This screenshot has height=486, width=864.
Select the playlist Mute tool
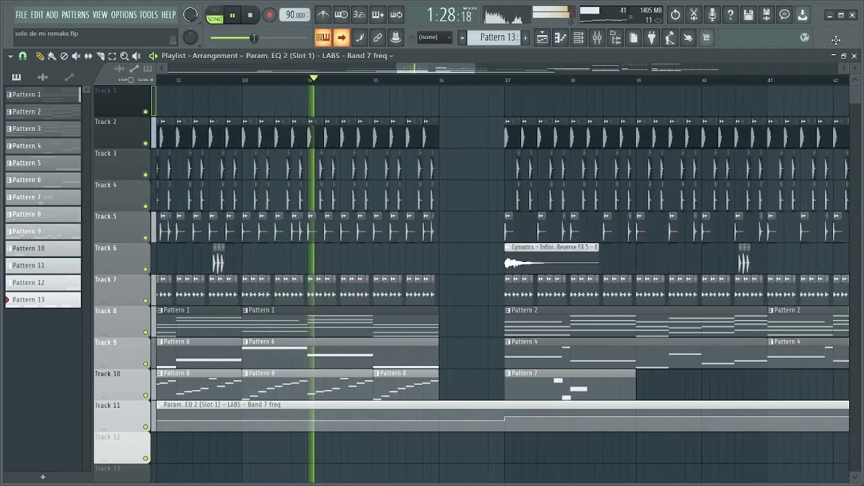[x=76, y=56]
